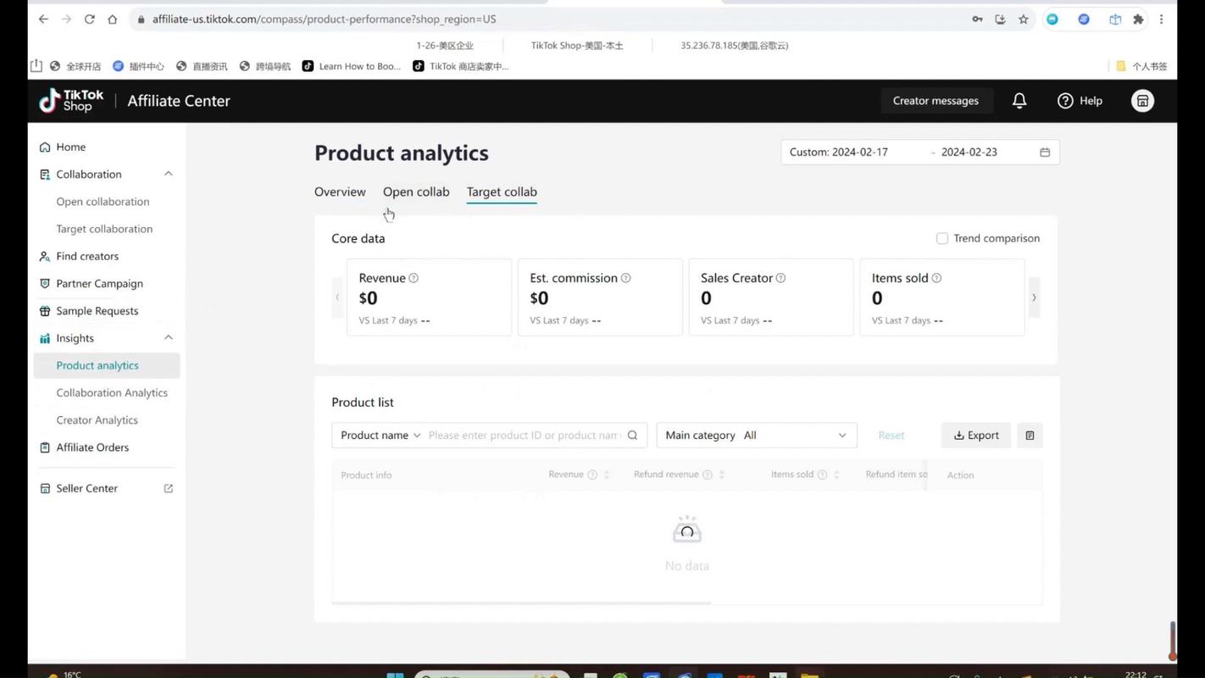Open the Product name filter dropdown
The width and height of the screenshot is (1205, 678).
(x=380, y=436)
